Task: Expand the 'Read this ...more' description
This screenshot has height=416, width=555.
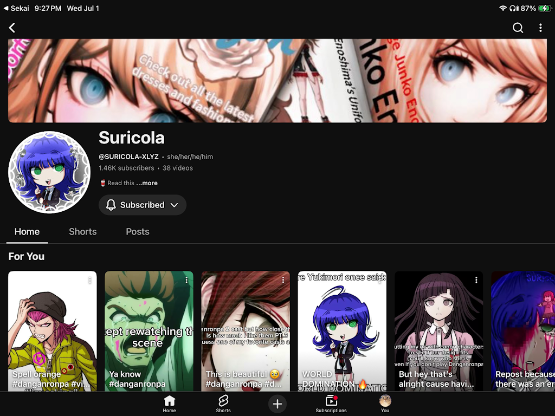Action: click(x=129, y=183)
